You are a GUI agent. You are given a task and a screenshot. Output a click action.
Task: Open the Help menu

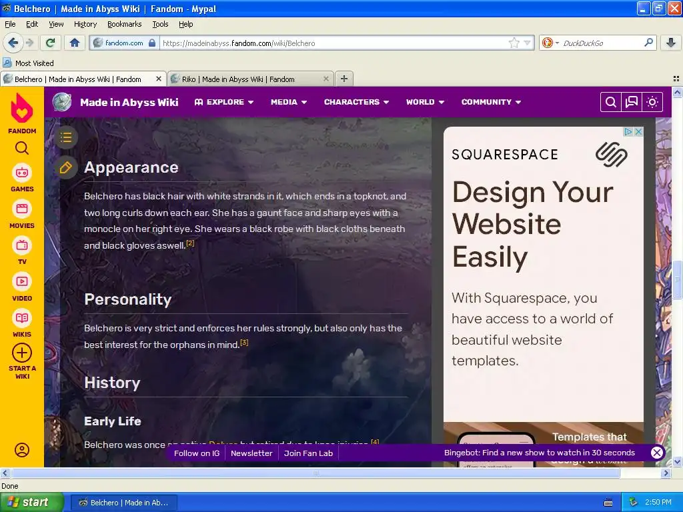point(185,24)
